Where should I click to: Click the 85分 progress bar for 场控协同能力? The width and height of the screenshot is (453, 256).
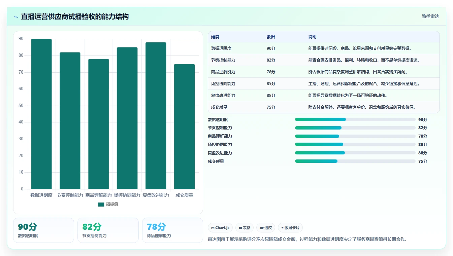point(355,144)
